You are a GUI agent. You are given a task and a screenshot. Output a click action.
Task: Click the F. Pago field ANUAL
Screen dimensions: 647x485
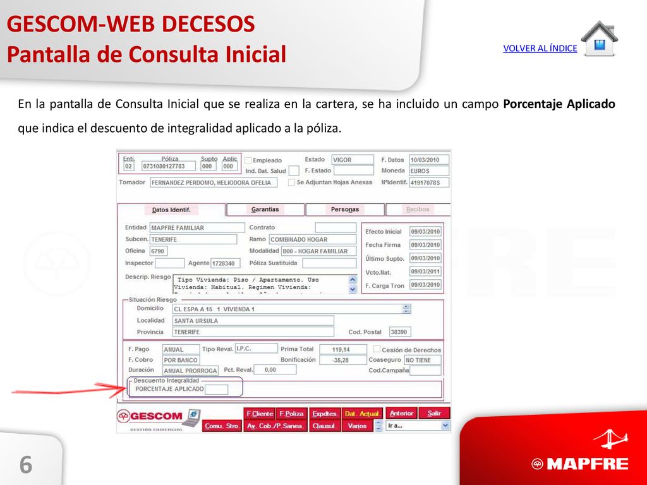181,349
